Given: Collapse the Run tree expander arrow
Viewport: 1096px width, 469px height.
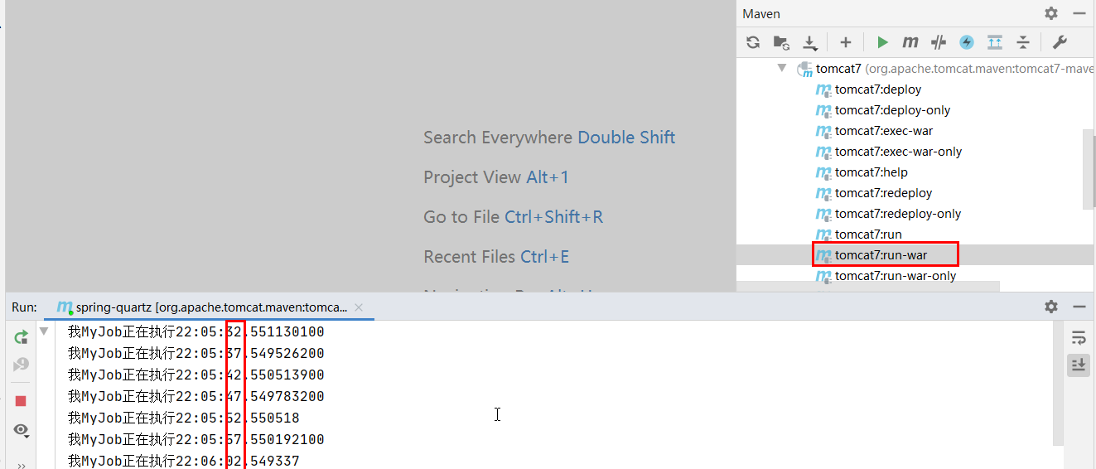Looking at the screenshot, I should [x=44, y=331].
